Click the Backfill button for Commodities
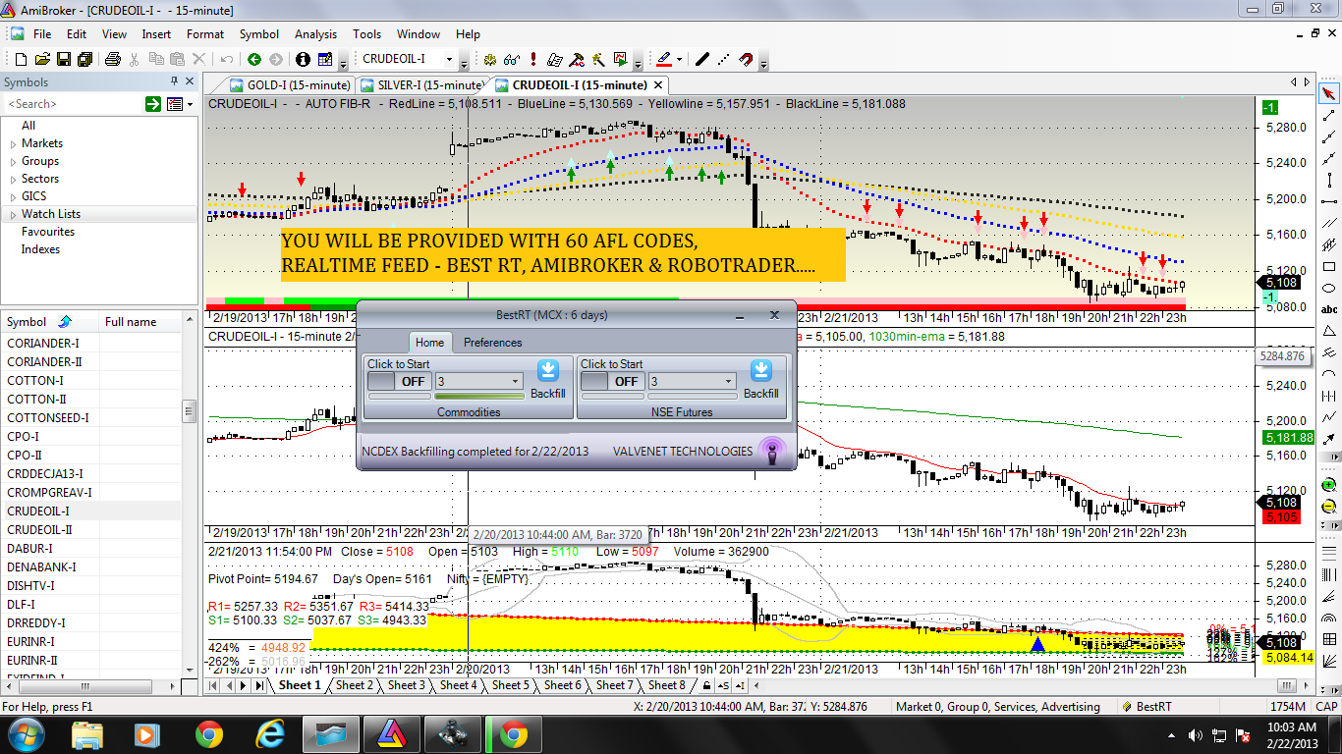Image resolution: width=1342 pixels, height=754 pixels. (x=548, y=371)
